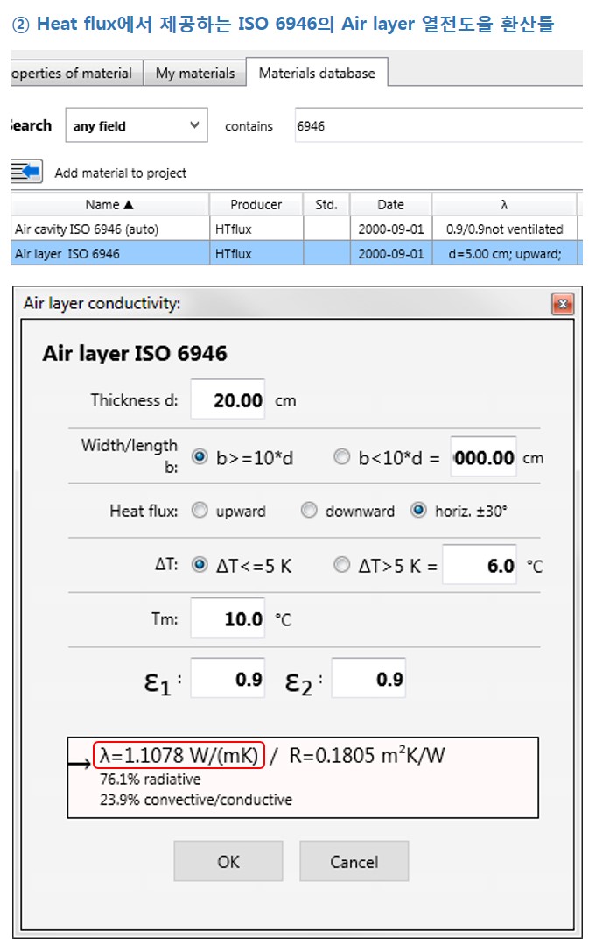Select horiz. ±30° heat flux option
The height and width of the screenshot is (939, 610).
point(419,511)
